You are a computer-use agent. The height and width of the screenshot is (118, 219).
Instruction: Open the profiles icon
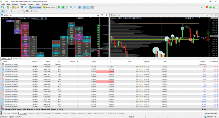pos(8,7)
